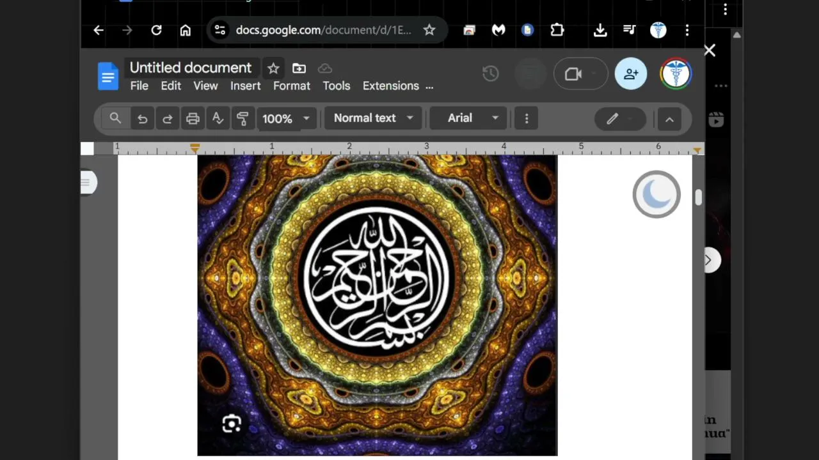Activate the paint format tool

[243, 119]
